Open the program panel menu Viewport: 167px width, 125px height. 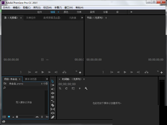tap(106, 18)
